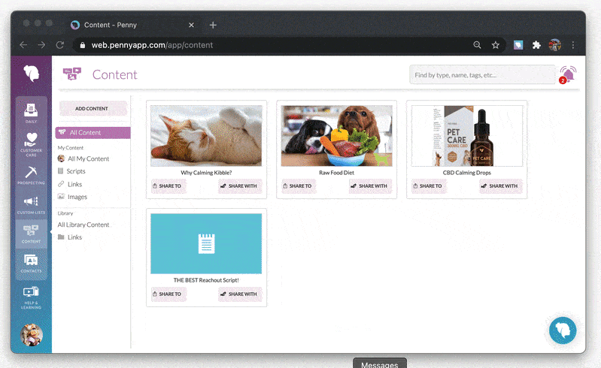Filter My Content by Links
This screenshot has width=601, height=368.
[70, 185]
